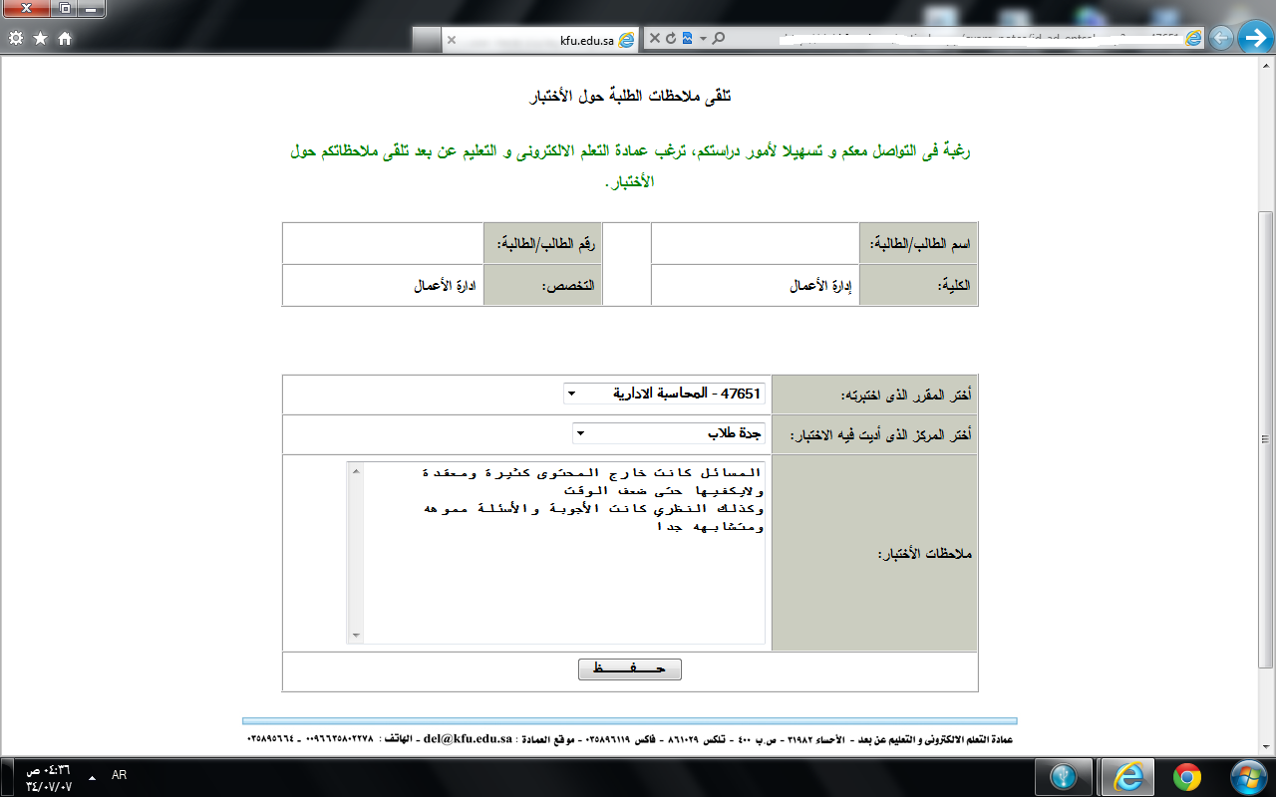Image resolution: width=1276 pixels, height=797 pixels.
Task: Click heading تلقى ملاحظات الطلبة حول الأختبار
Action: pyautogui.click(x=629, y=96)
